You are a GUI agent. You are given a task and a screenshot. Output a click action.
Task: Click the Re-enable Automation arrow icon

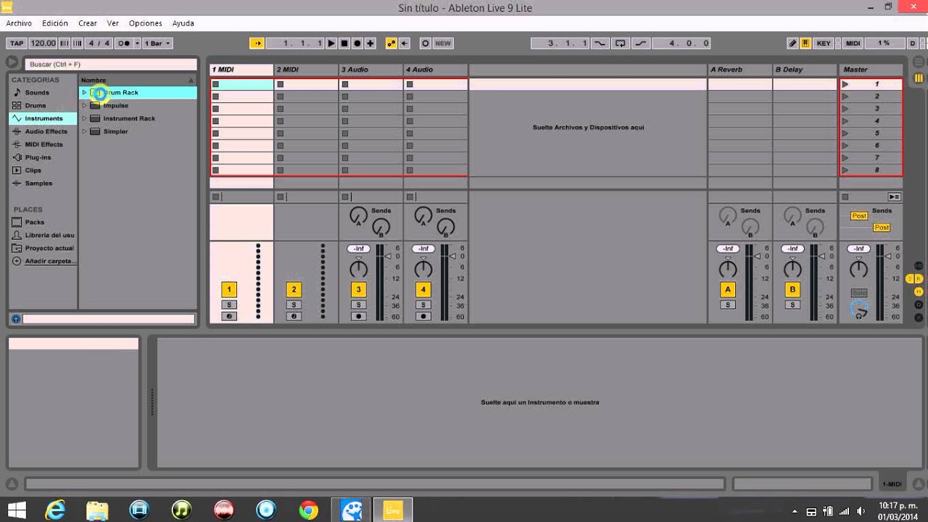point(405,43)
